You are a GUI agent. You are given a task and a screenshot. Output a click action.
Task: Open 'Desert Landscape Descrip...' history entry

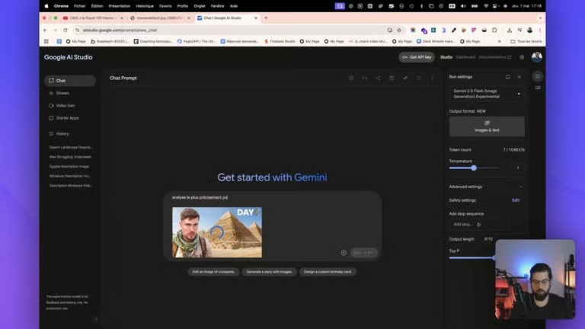(x=71, y=147)
